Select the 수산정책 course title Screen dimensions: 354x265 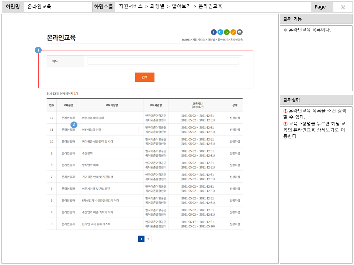[87, 153]
